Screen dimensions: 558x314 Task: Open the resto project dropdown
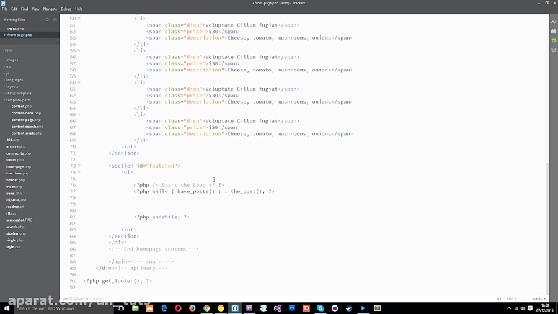[9, 50]
